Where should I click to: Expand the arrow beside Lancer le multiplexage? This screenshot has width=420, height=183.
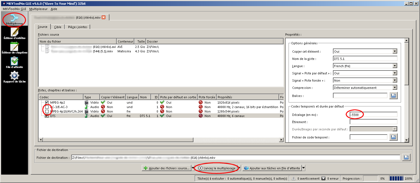pyautogui.click(x=239, y=168)
